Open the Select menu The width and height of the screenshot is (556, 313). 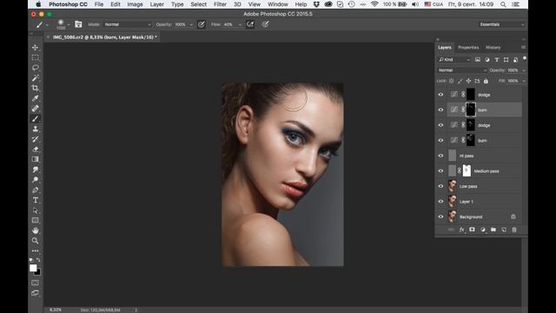(199, 4)
